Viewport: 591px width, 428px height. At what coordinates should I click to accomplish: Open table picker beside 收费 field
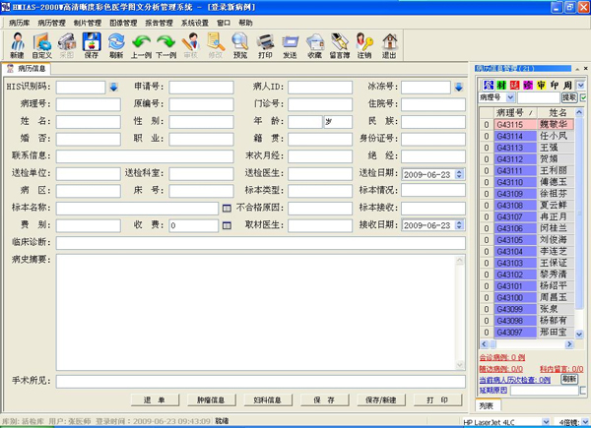point(227,225)
